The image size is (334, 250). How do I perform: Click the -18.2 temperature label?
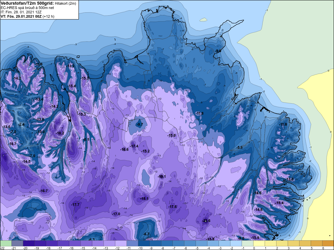[60, 133]
